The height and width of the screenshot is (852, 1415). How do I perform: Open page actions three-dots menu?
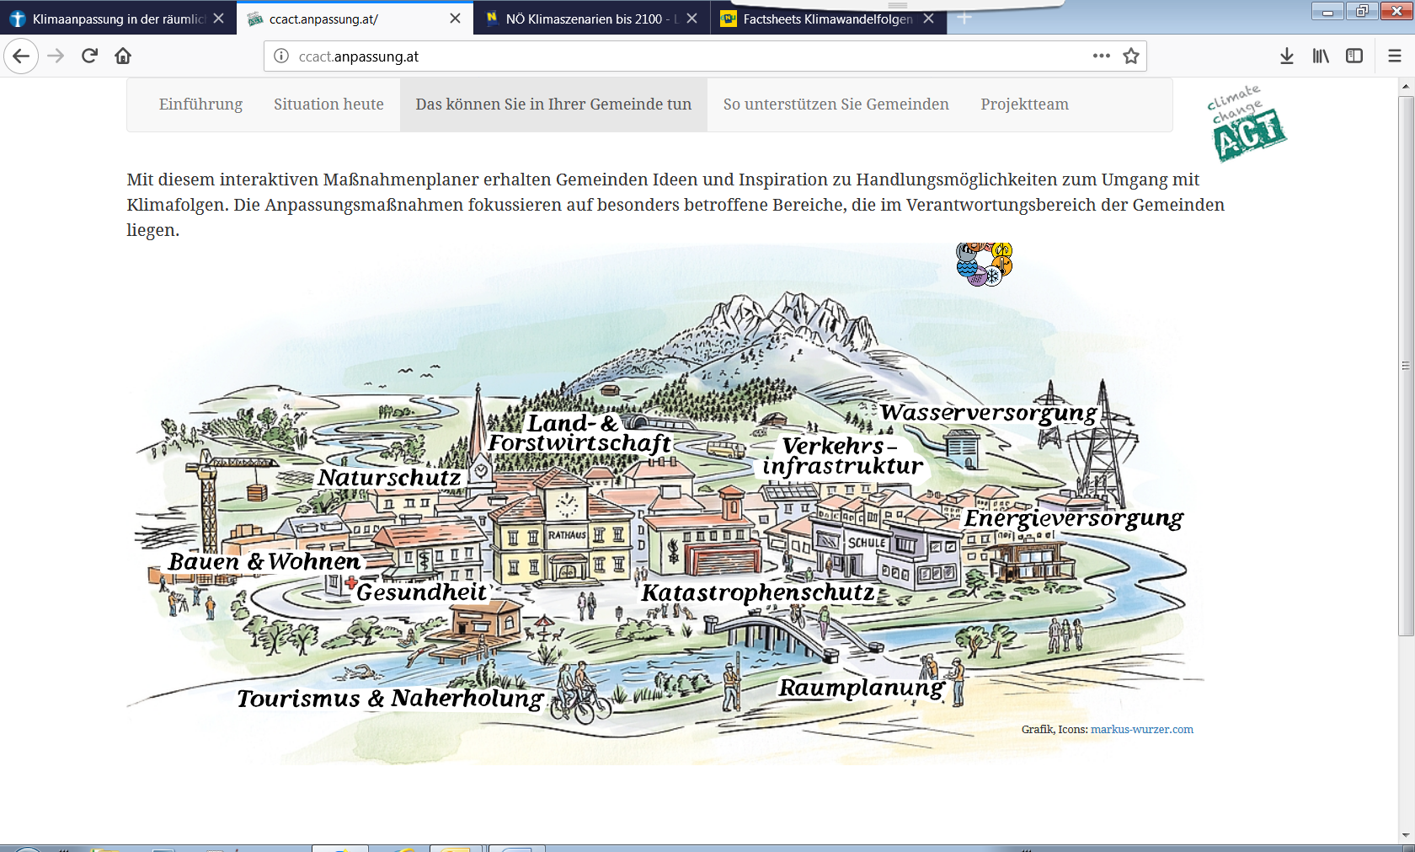[1101, 56]
